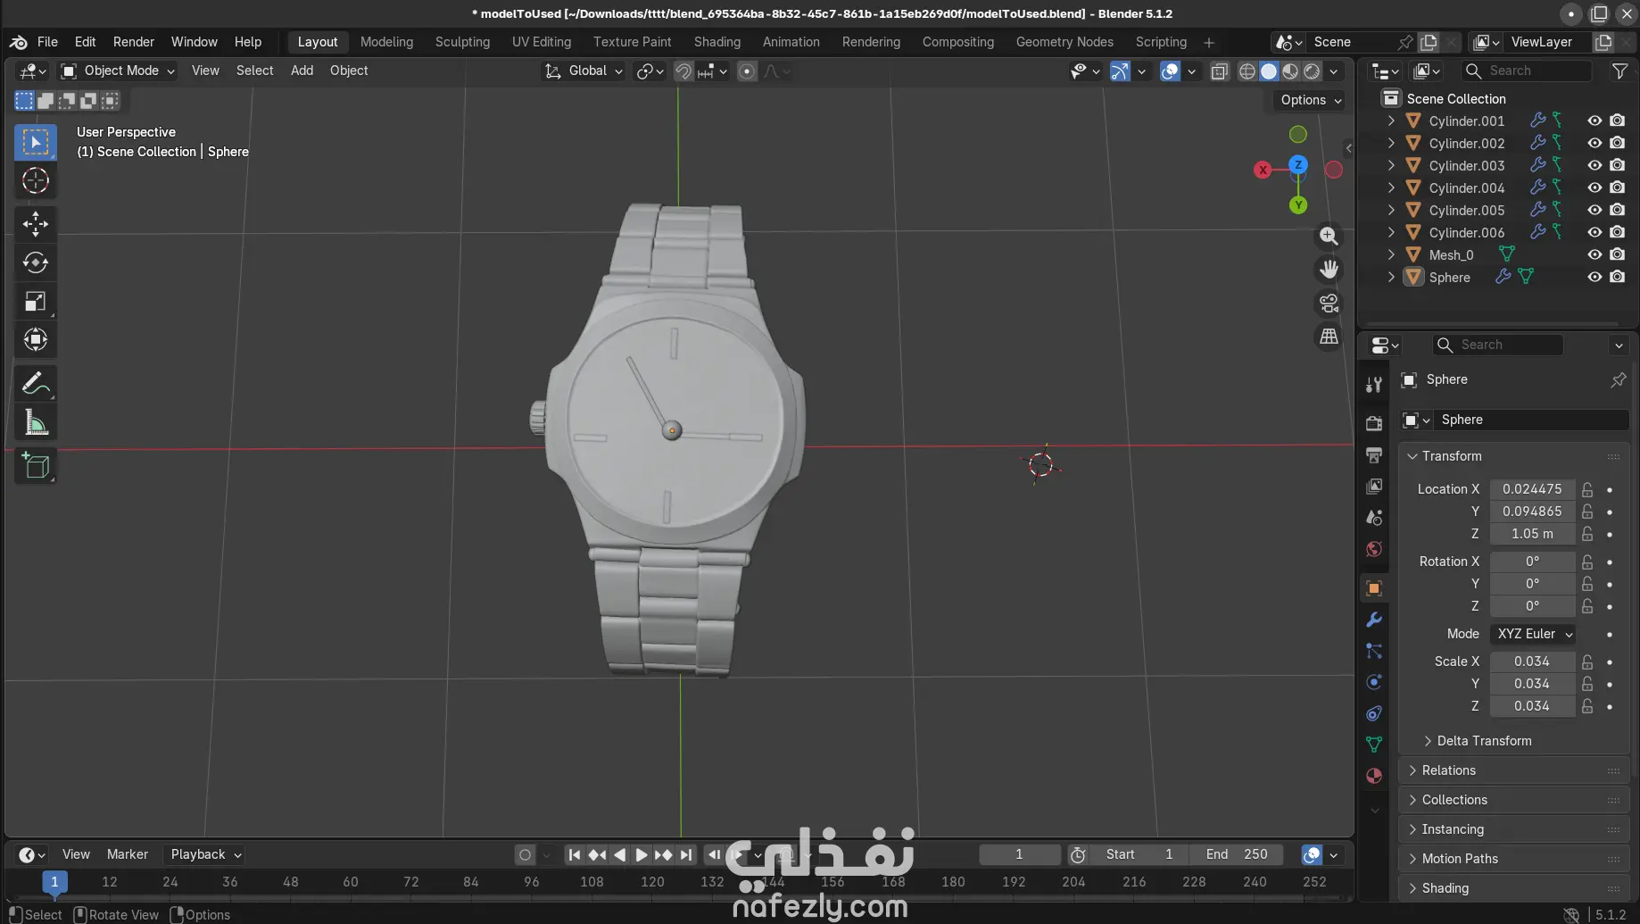The image size is (1640, 924).
Task: Switch to wireframe viewport shading
Action: point(1247,71)
